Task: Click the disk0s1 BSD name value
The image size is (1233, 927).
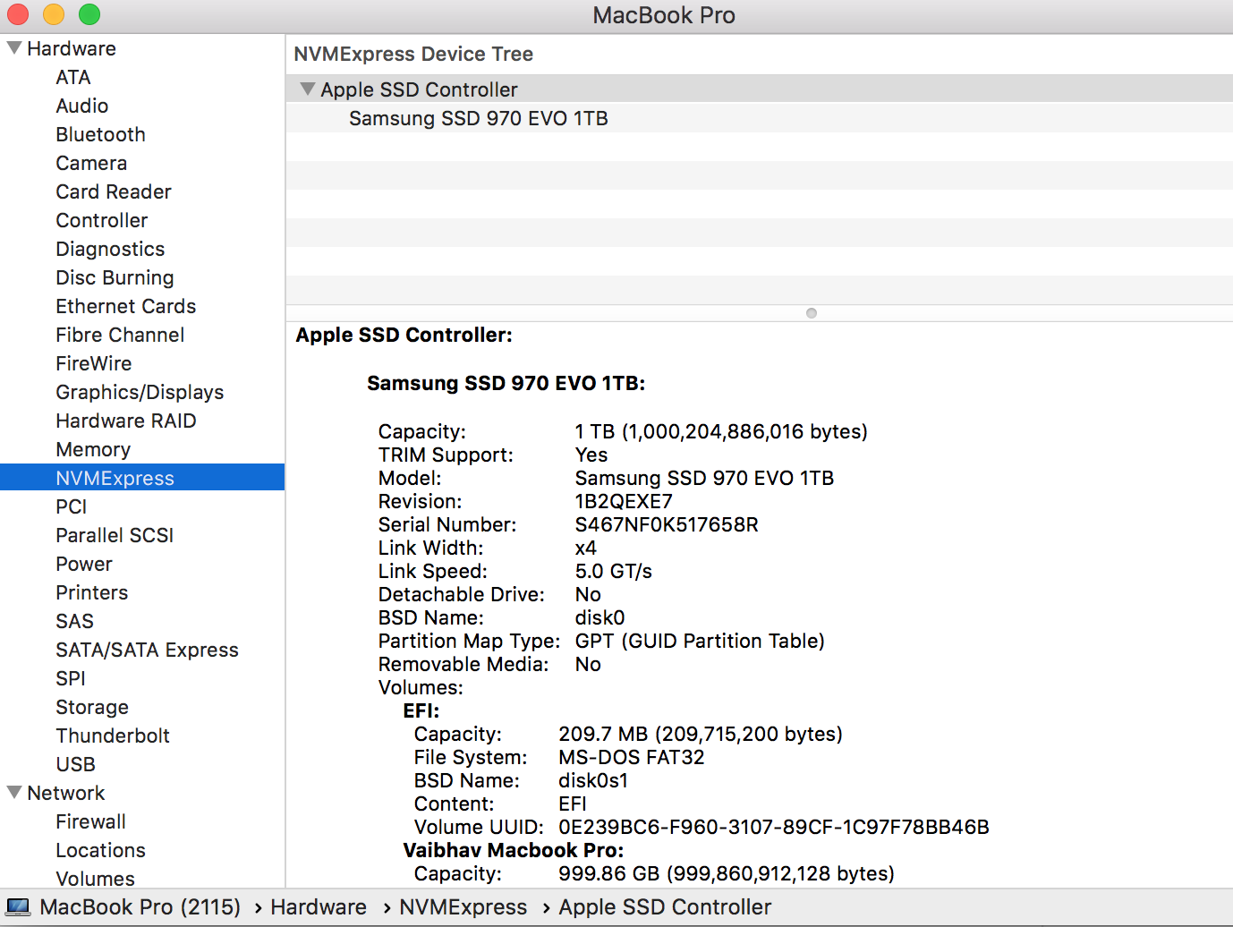Action: [593, 780]
